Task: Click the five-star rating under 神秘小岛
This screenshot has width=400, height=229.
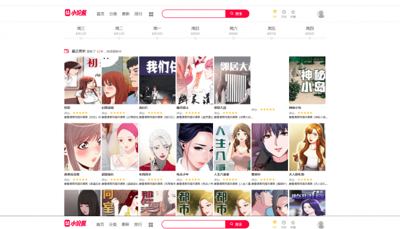Action: (x=305, y=113)
